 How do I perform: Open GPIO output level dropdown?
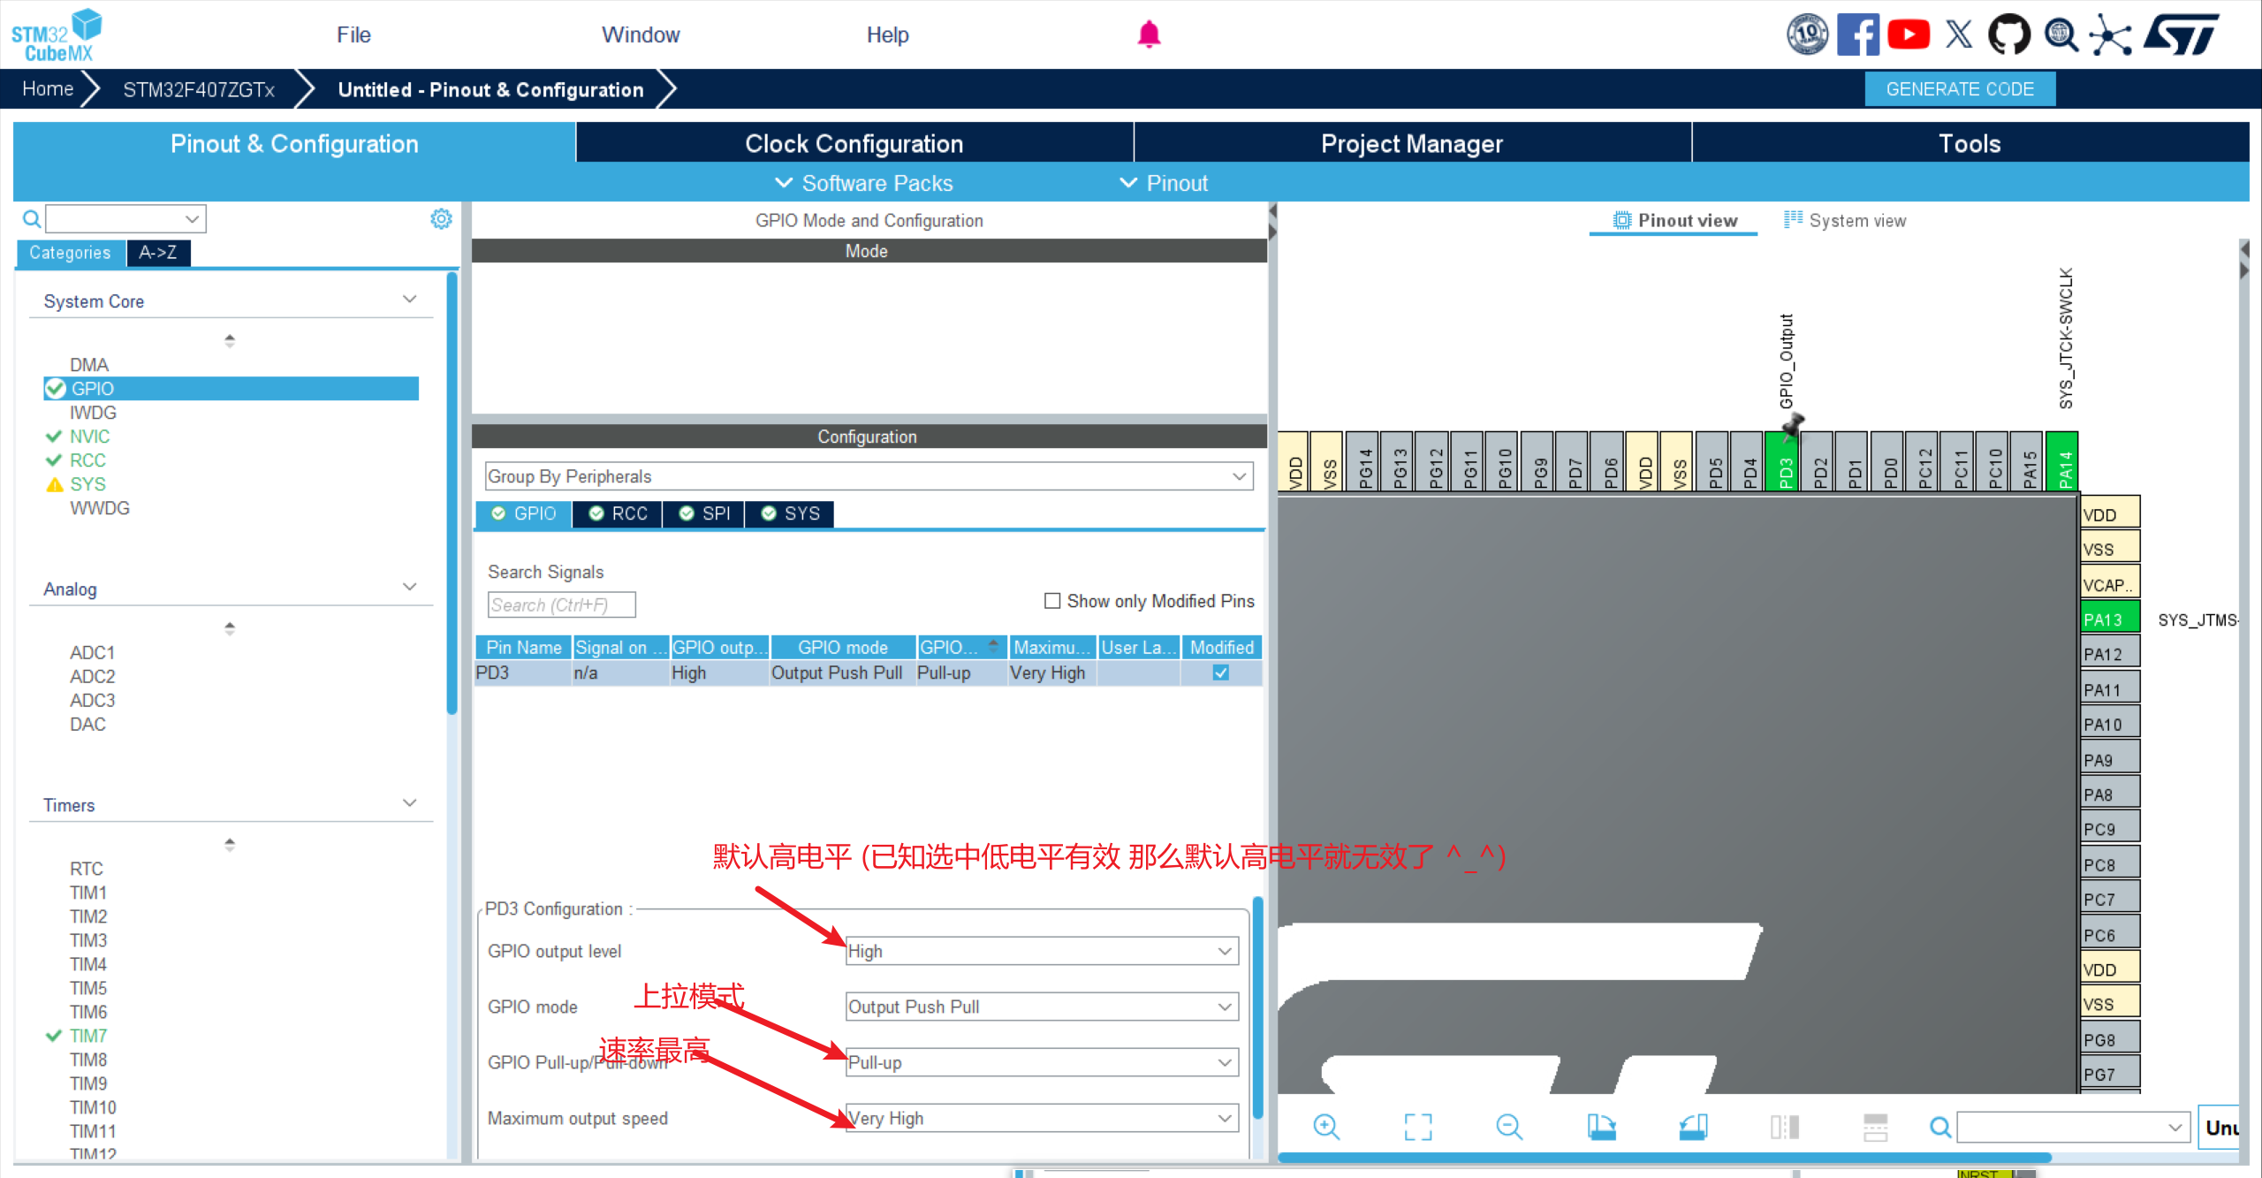click(x=1042, y=951)
